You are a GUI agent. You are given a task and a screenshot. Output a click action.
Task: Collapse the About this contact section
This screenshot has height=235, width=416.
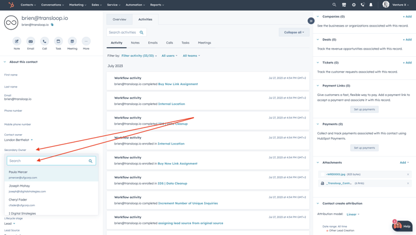point(5,62)
